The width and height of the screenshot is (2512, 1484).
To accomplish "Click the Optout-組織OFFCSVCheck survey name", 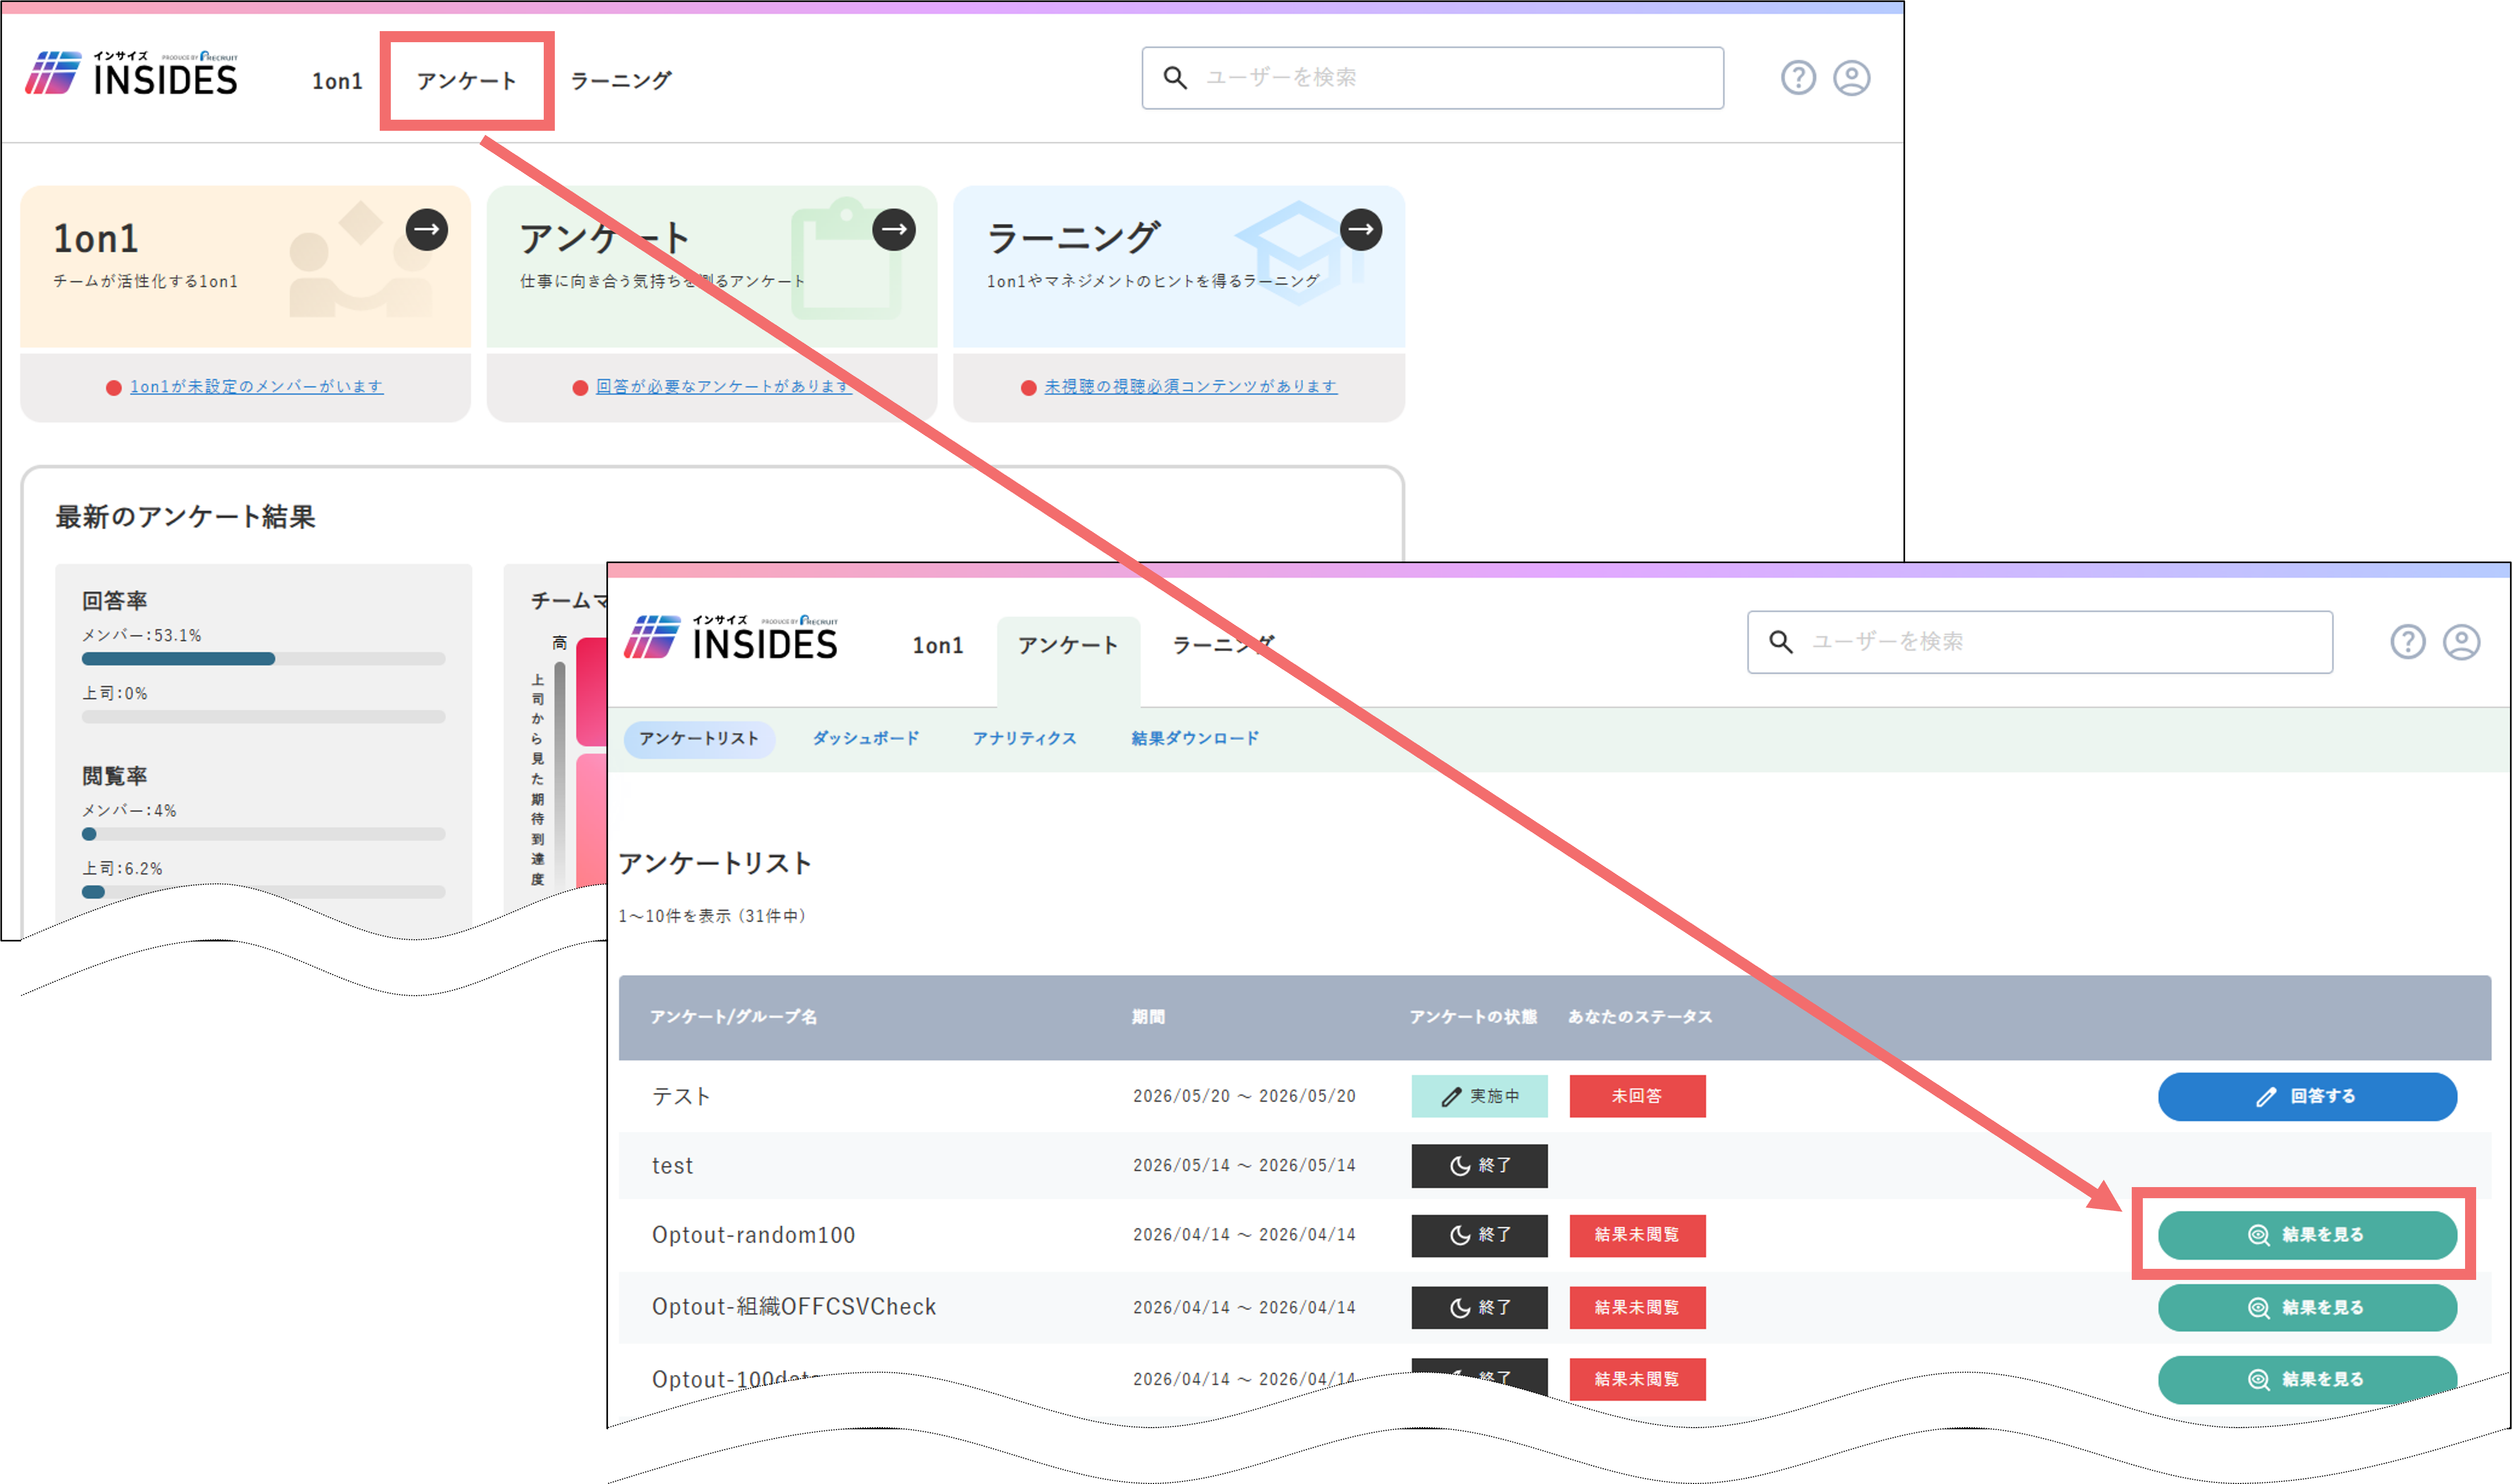I will 794,1308.
